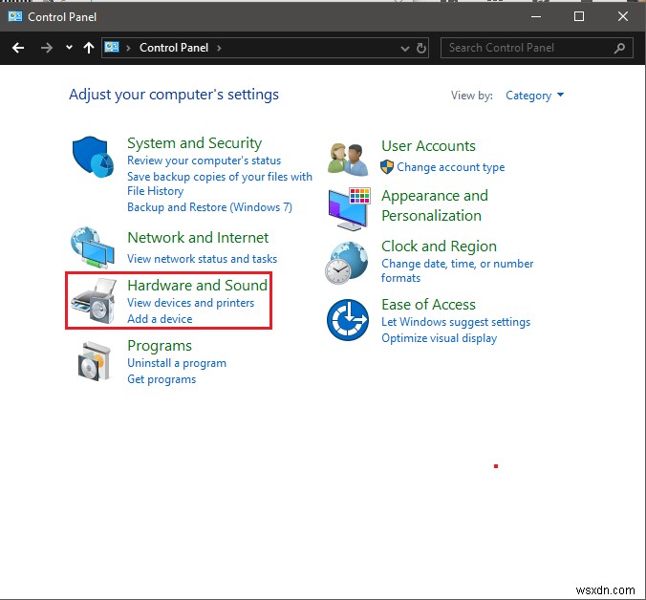The image size is (646, 600).
Task: Open the Clock and Region category link
Action: pos(440,246)
